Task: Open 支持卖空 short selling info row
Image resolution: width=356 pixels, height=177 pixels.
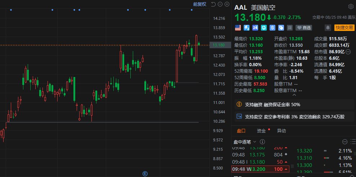Action: click(x=294, y=117)
